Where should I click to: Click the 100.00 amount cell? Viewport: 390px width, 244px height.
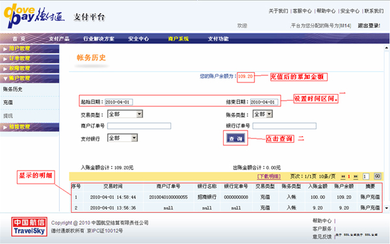[x=318, y=197]
